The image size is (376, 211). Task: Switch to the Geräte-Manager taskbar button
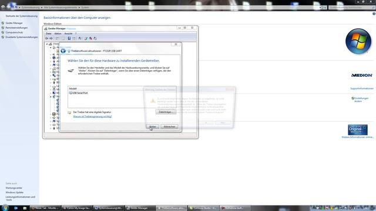(x=140, y=208)
